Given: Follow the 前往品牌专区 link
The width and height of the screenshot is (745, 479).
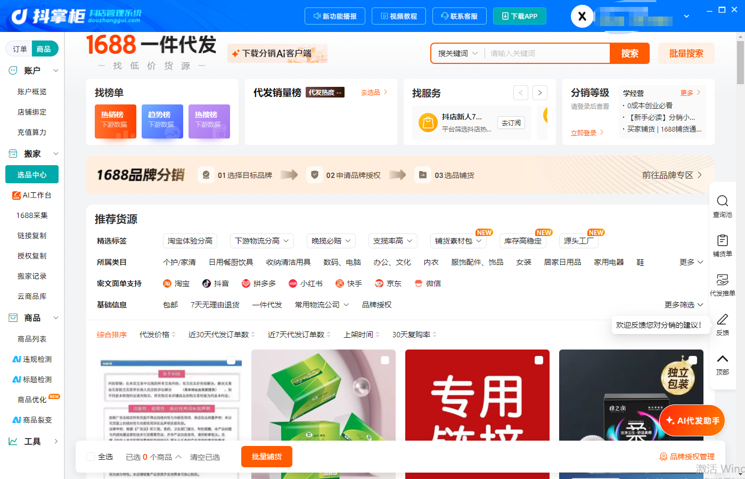Looking at the screenshot, I should coord(672,175).
